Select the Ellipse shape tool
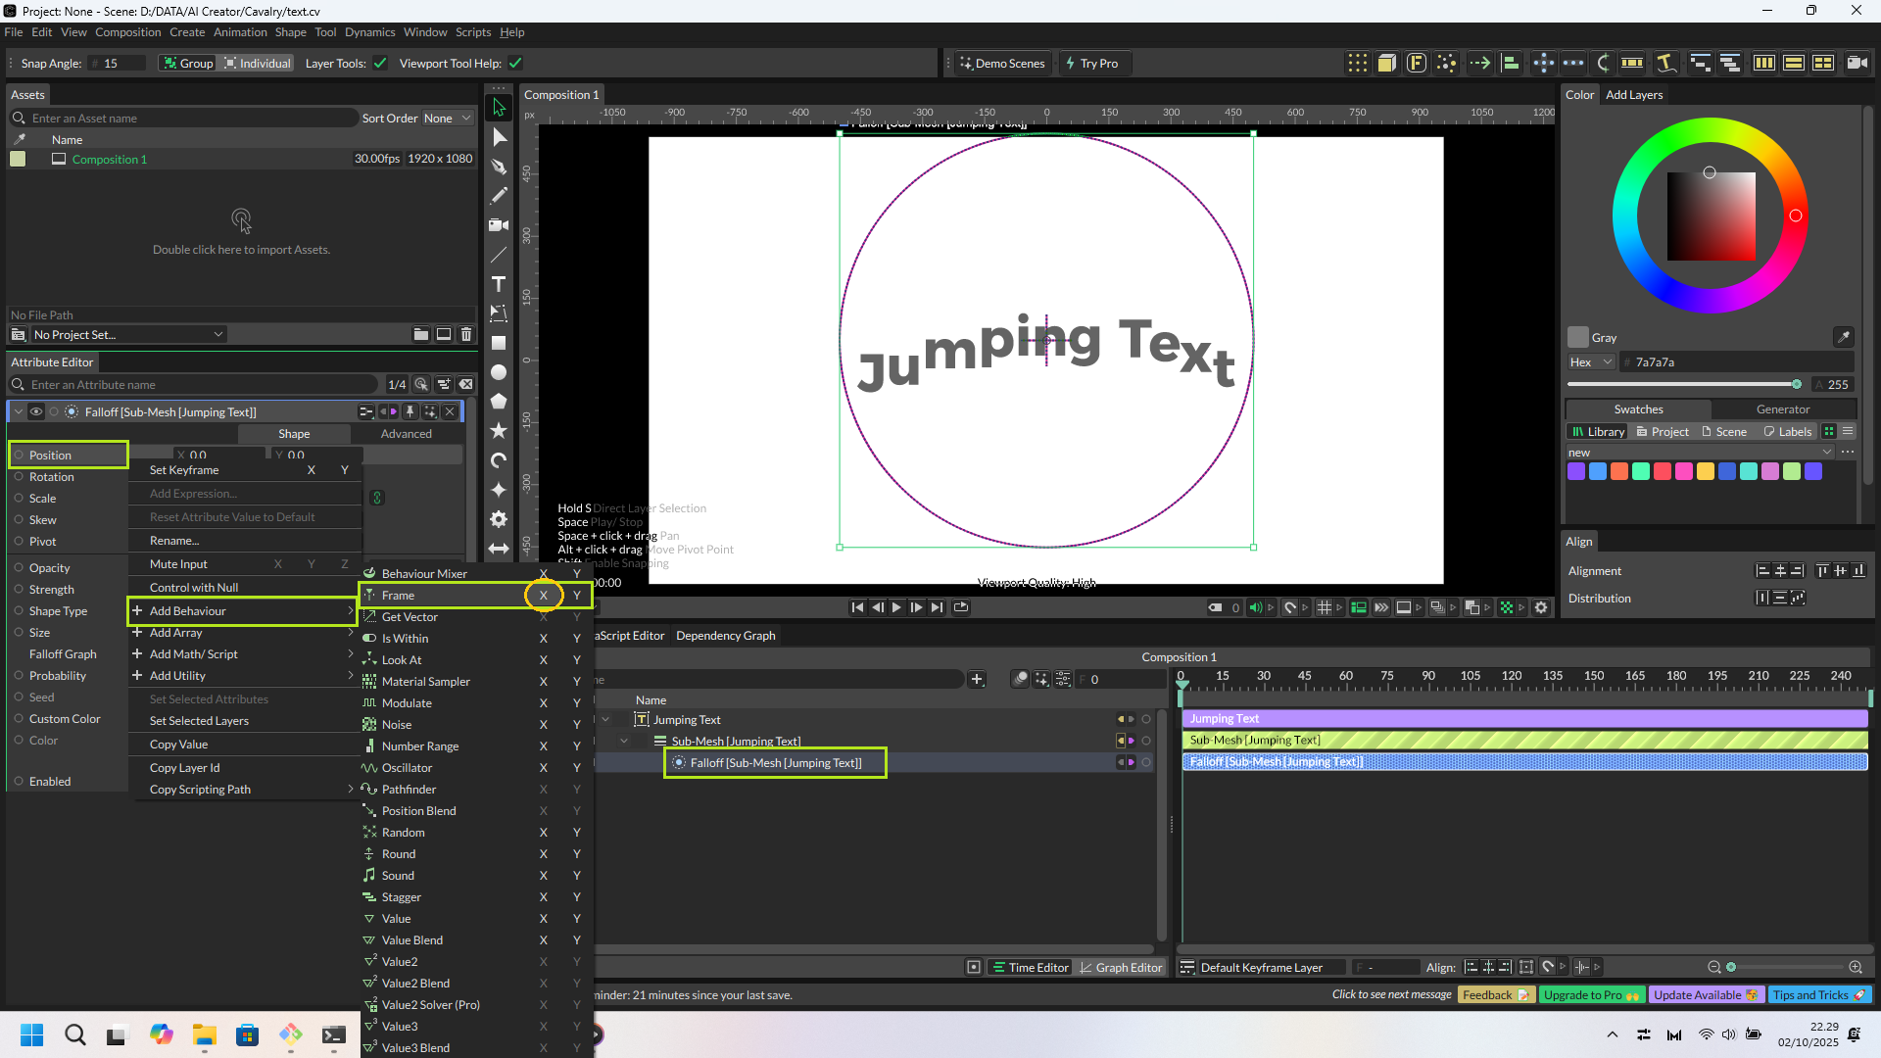The width and height of the screenshot is (1881, 1058). point(499,372)
